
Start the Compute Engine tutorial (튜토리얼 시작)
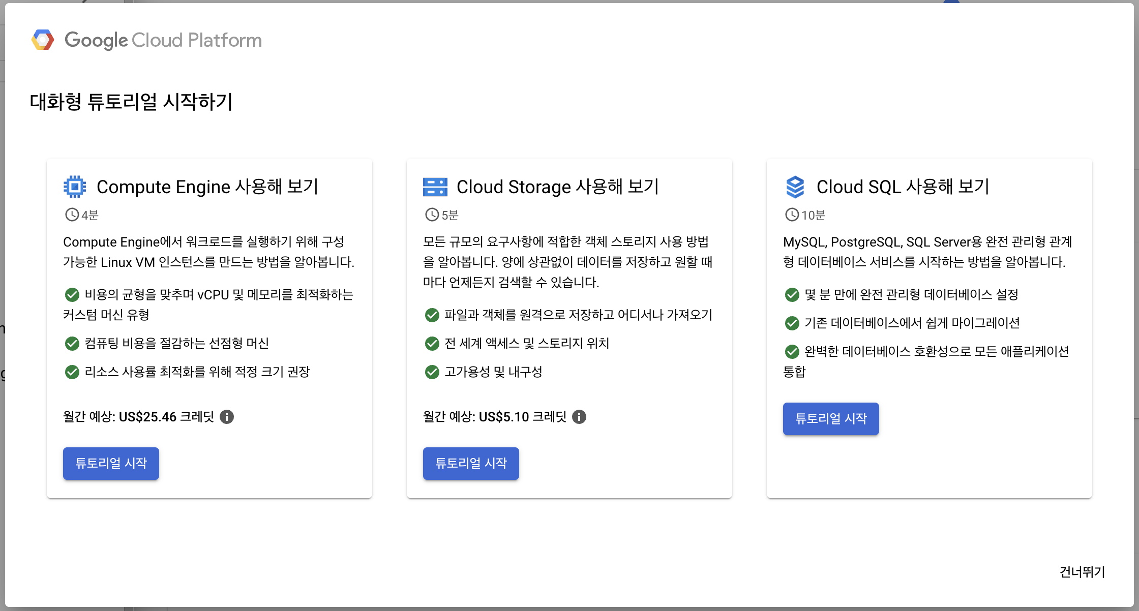[111, 463]
